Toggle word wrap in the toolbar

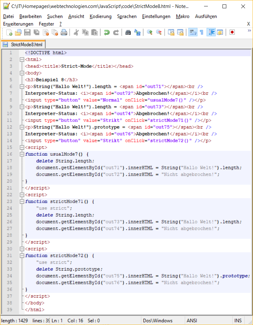192,32
